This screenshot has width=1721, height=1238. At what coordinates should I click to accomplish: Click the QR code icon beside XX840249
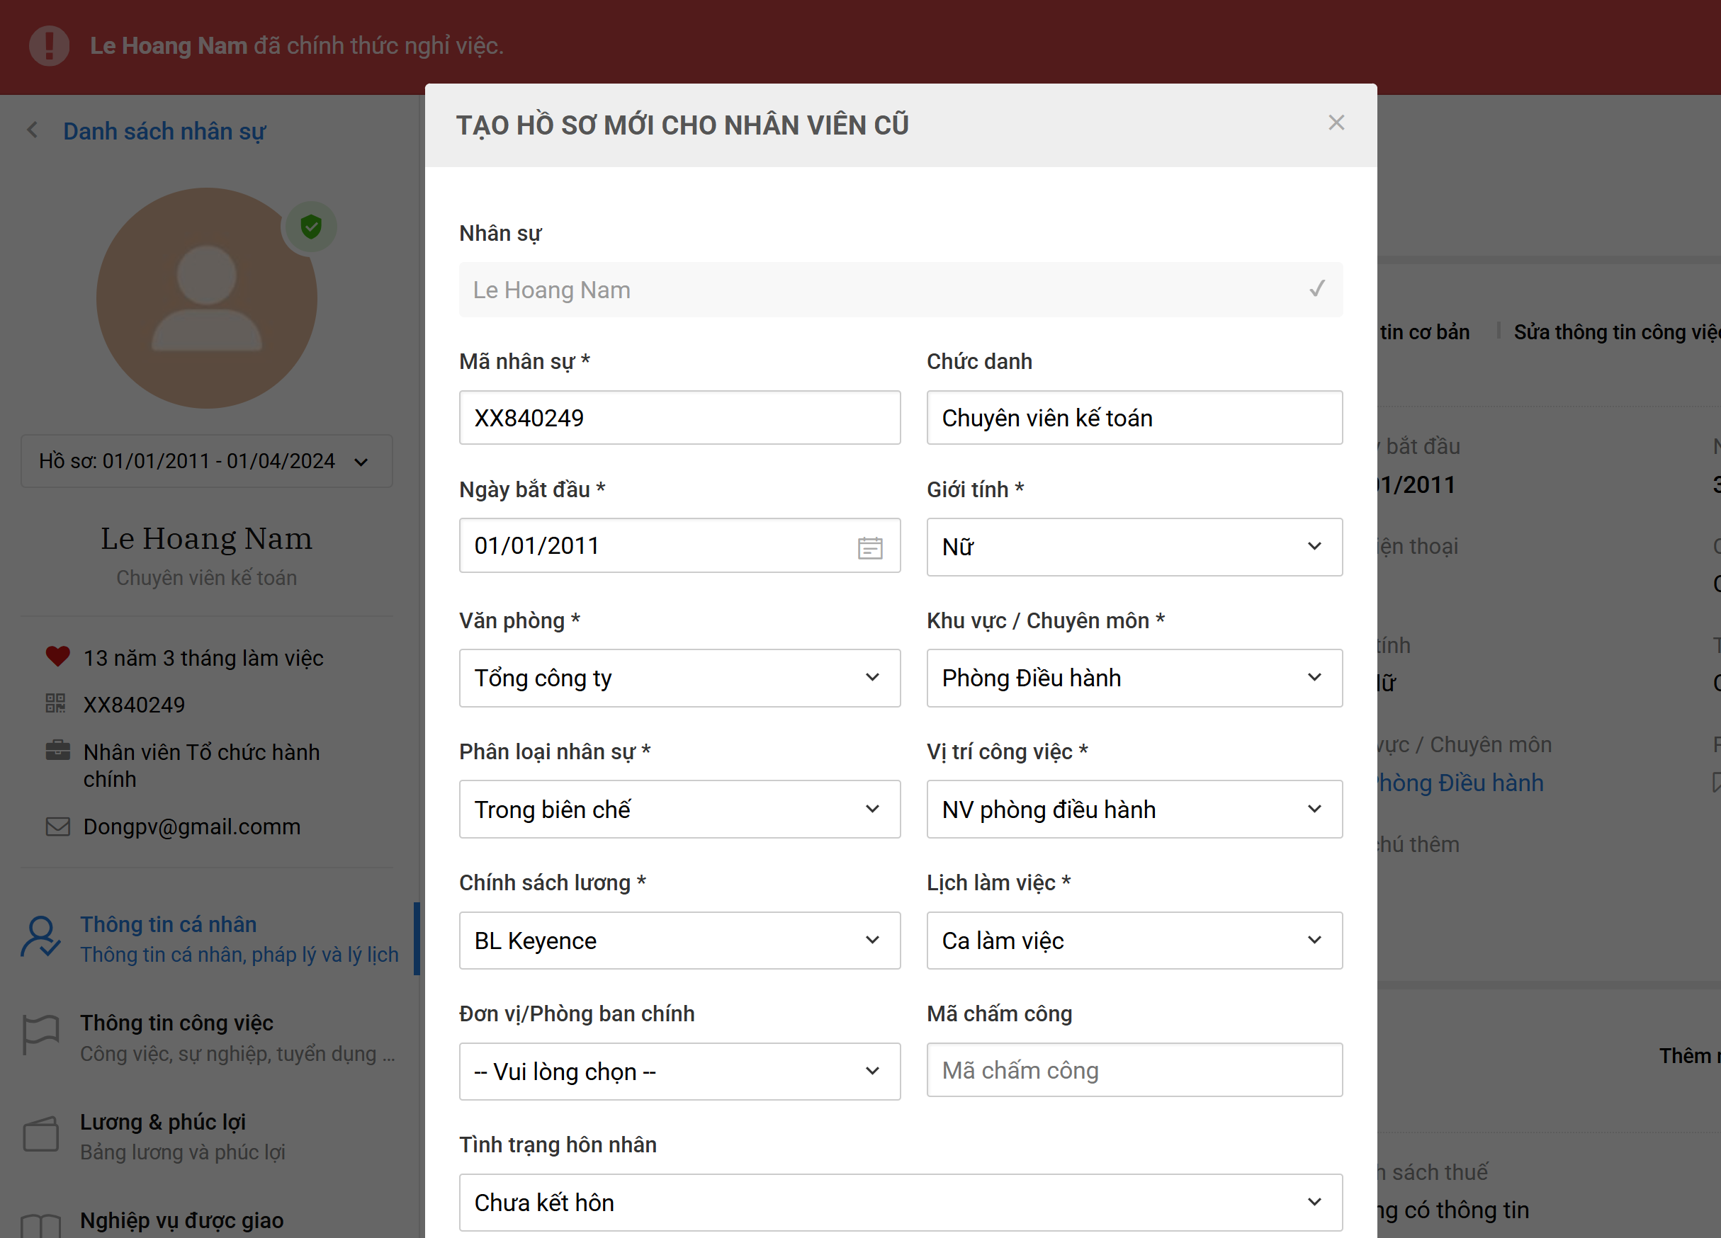tap(55, 703)
